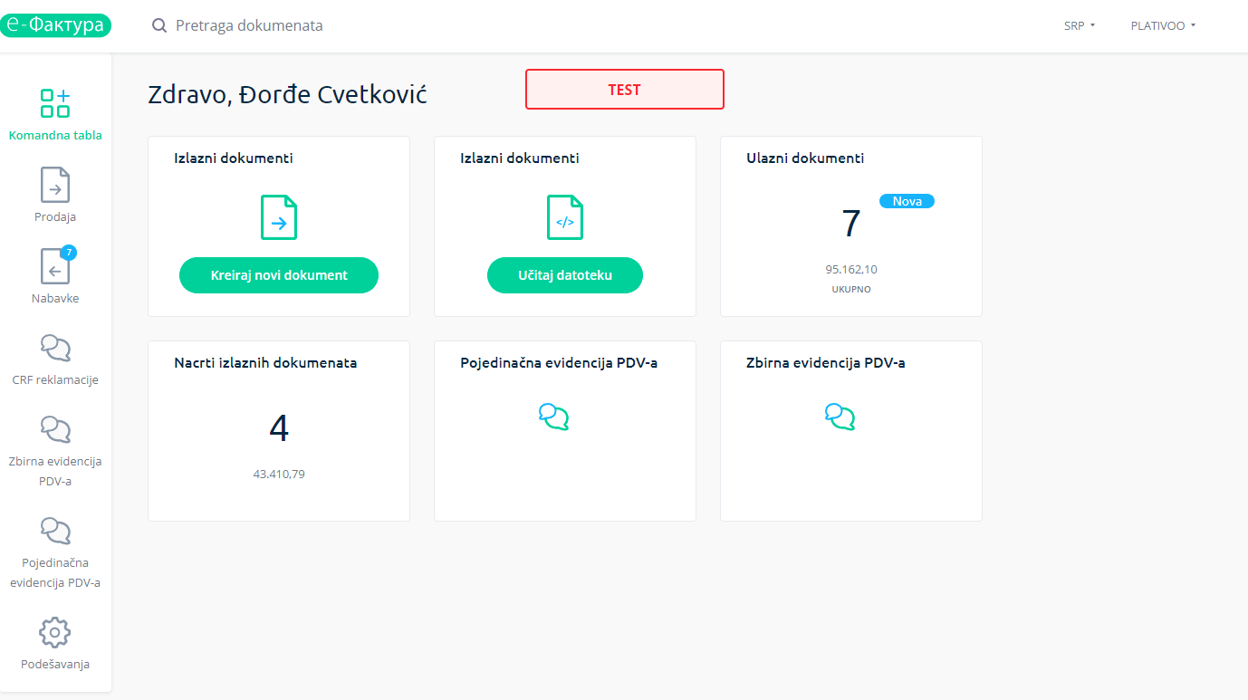Image resolution: width=1248 pixels, height=700 pixels.
Task: Click code file icon in upload card
Action: [x=565, y=217]
